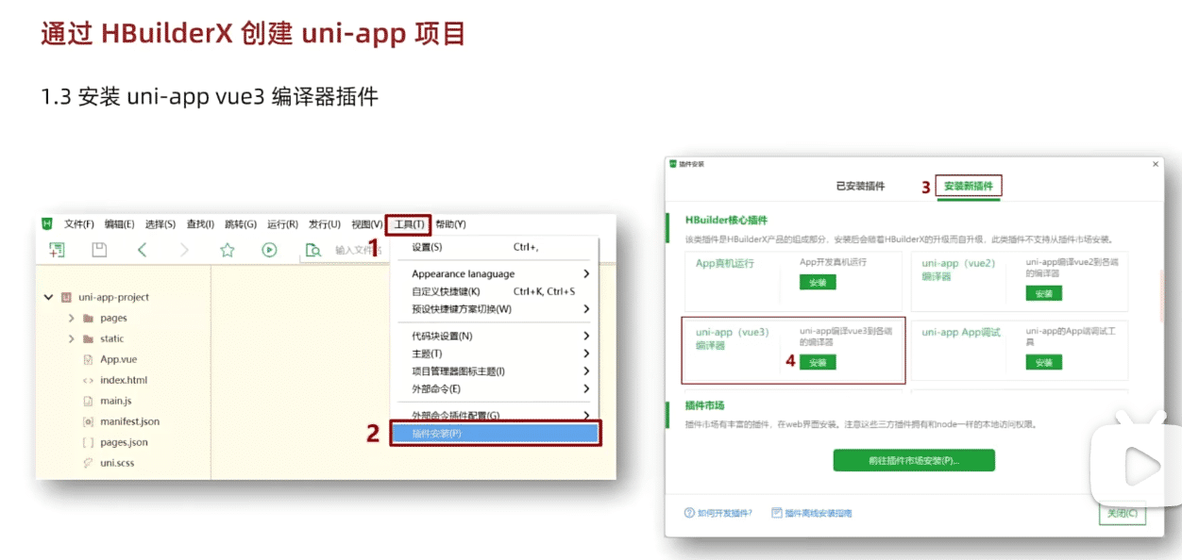Expand the Appearance lanaguage submenu
Screen dimensions: 1182x560
pyautogui.click(x=586, y=273)
